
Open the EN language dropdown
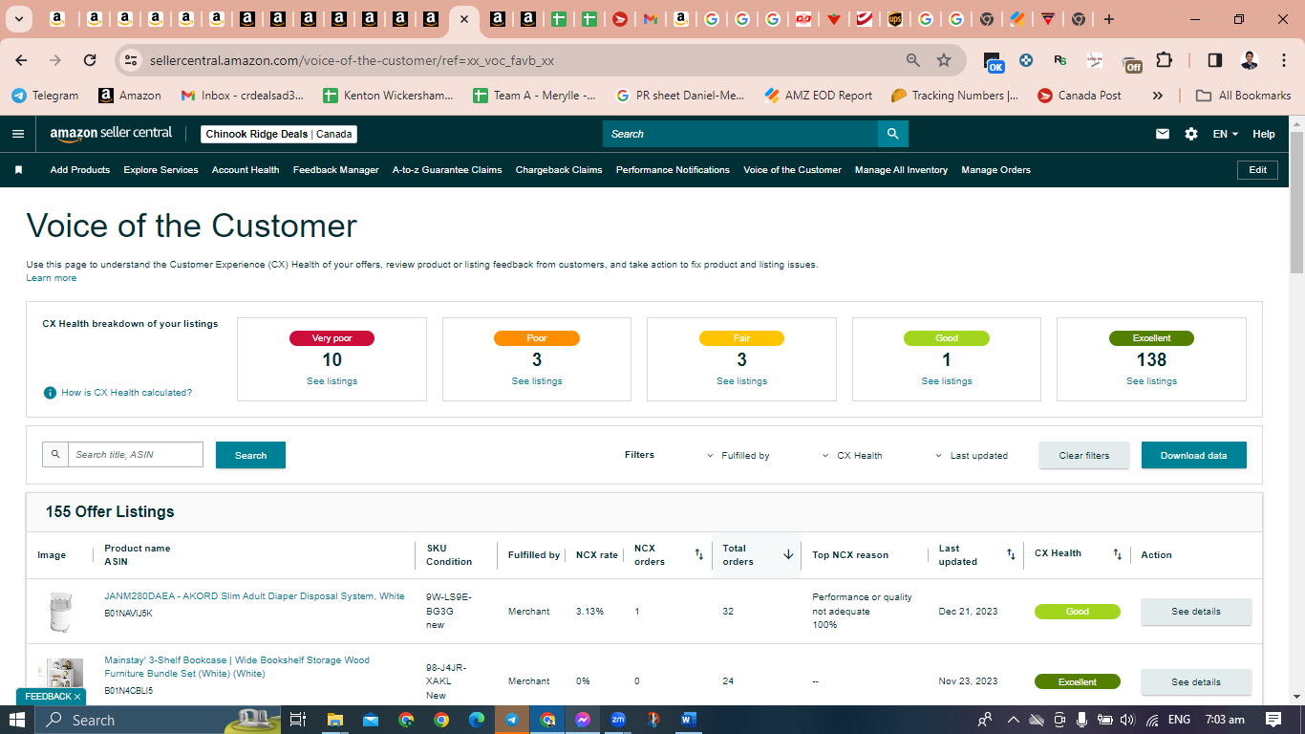[1226, 134]
